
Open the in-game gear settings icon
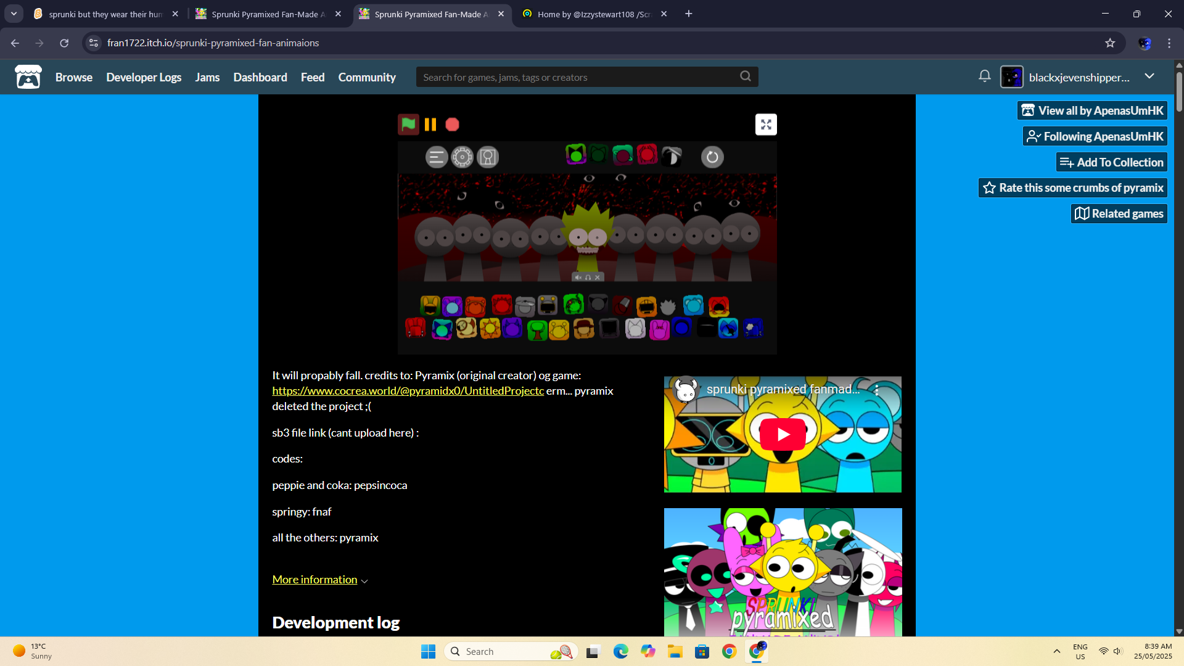pos(462,157)
